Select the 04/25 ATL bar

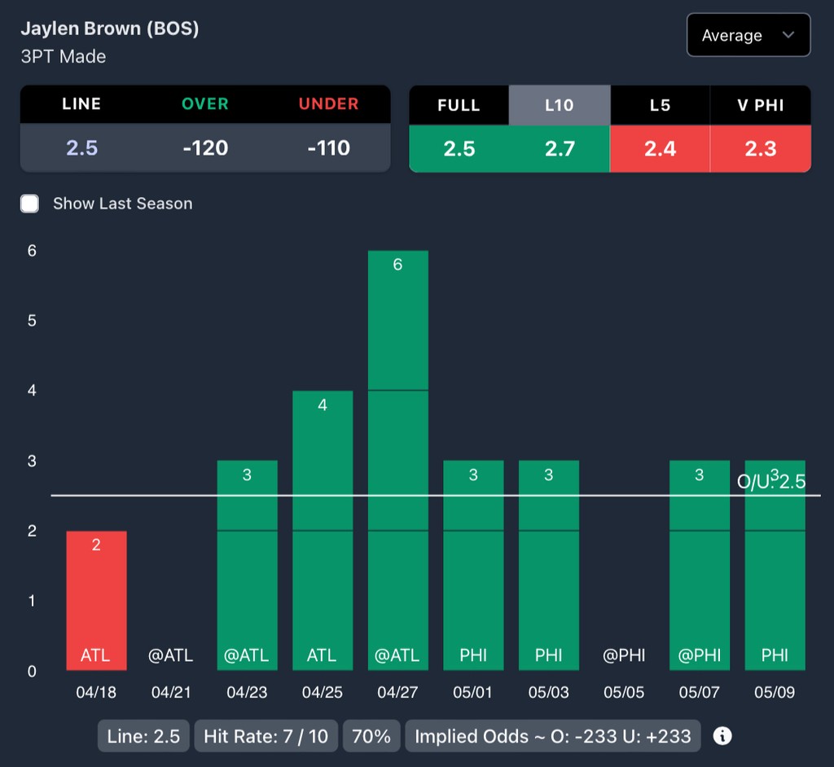point(323,530)
